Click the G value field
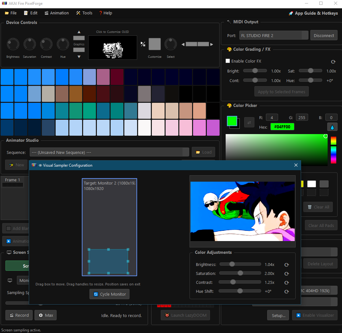342x333 pixels. coord(302,117)
